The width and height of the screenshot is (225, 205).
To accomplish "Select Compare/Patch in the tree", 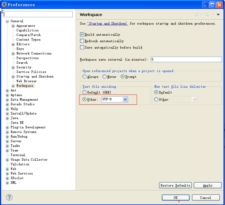I will click(x=28, y=35).
